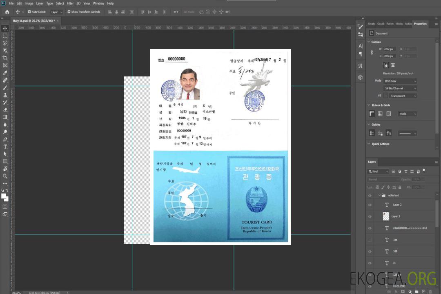Hide the Layer 3 layer
Image resolution: width=441 pixels, height=294 pixels.
click(370, 216)
